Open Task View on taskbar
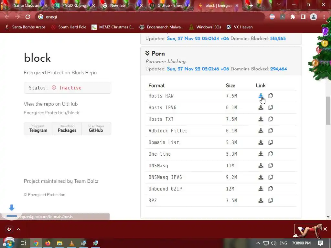331x248 pixels. pyautogui.click(x=23, y=243)
